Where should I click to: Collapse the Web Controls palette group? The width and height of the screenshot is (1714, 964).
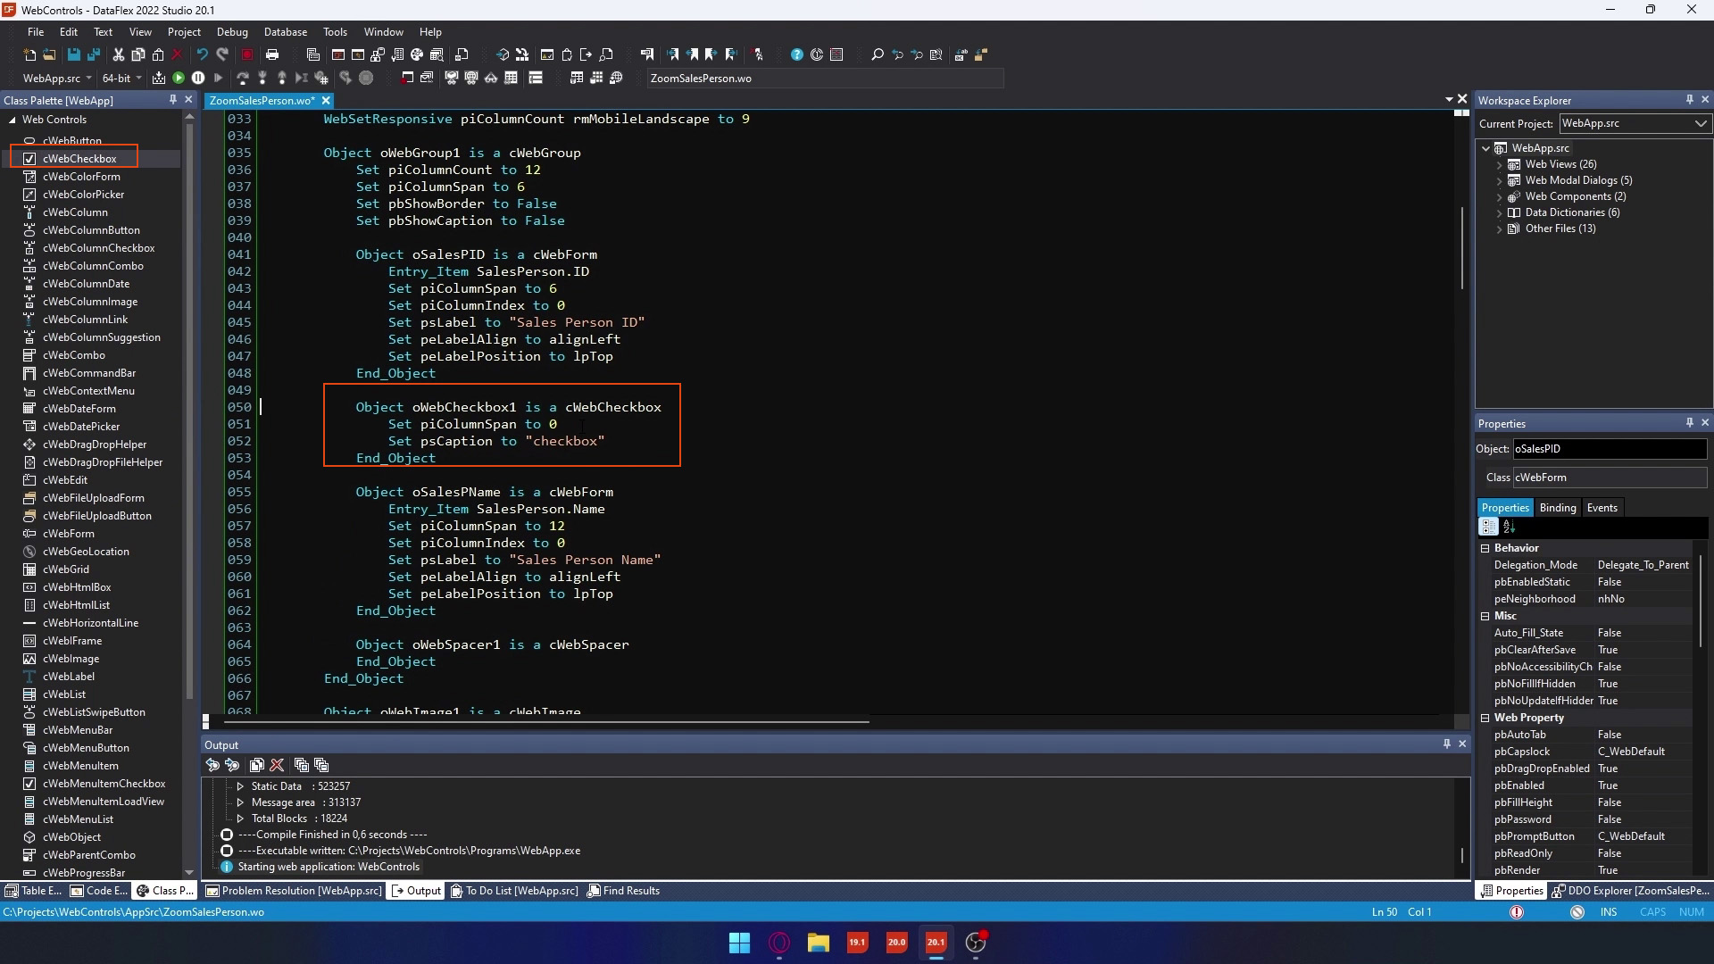pos(12,120)
